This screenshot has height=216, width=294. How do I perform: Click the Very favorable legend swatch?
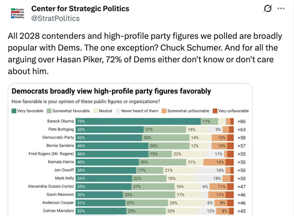coord(14,111)
